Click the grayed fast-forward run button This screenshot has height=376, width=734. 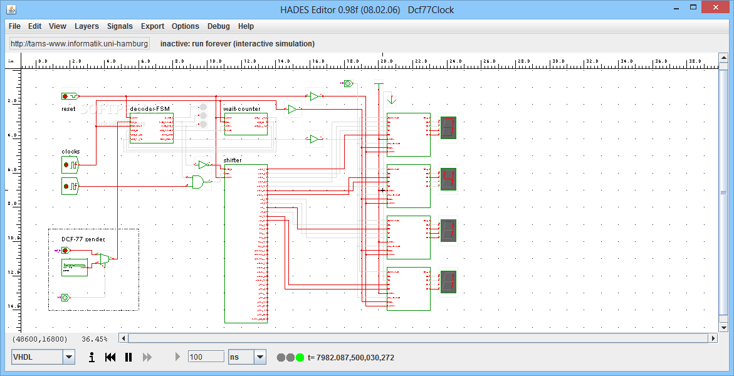tap(147, 357)
